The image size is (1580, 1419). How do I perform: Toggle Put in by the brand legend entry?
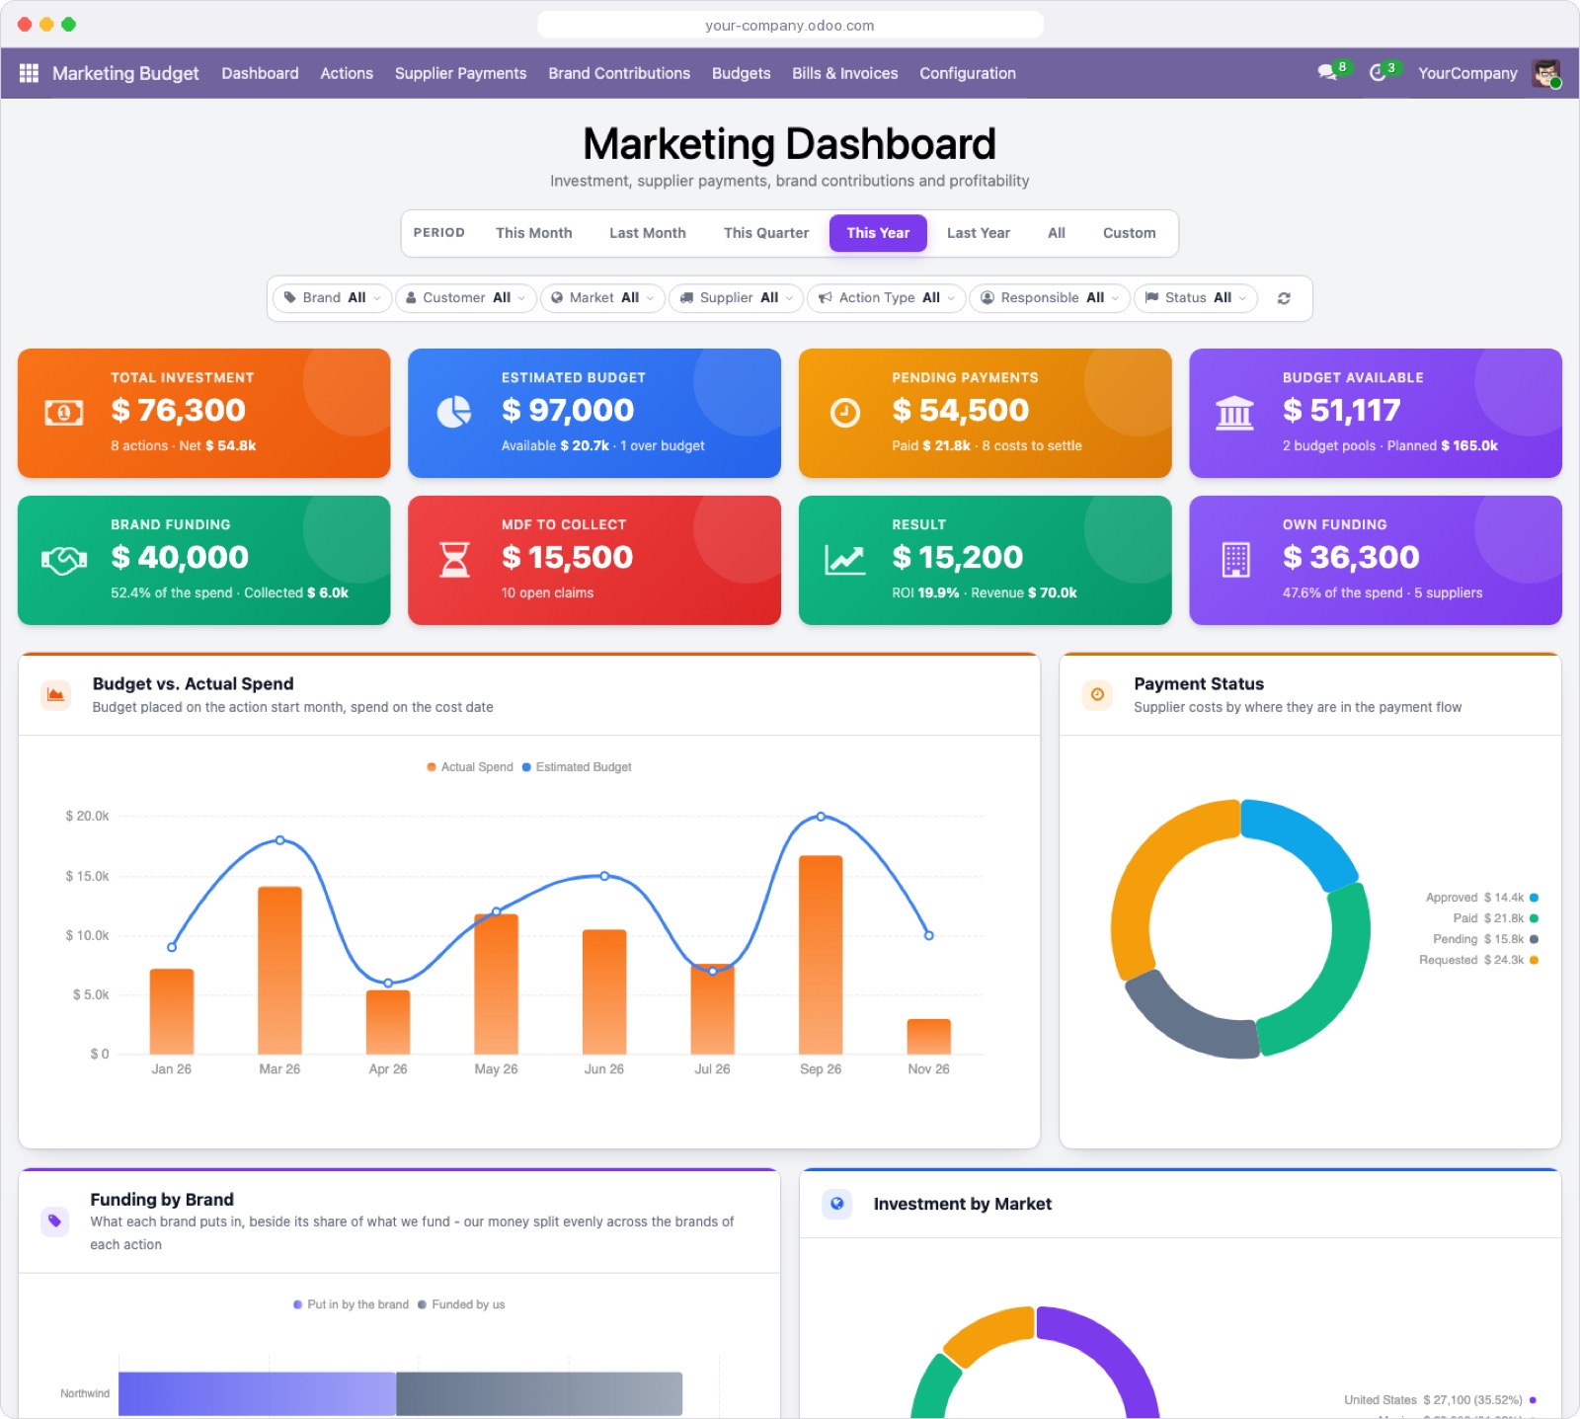click(351, 1304)
